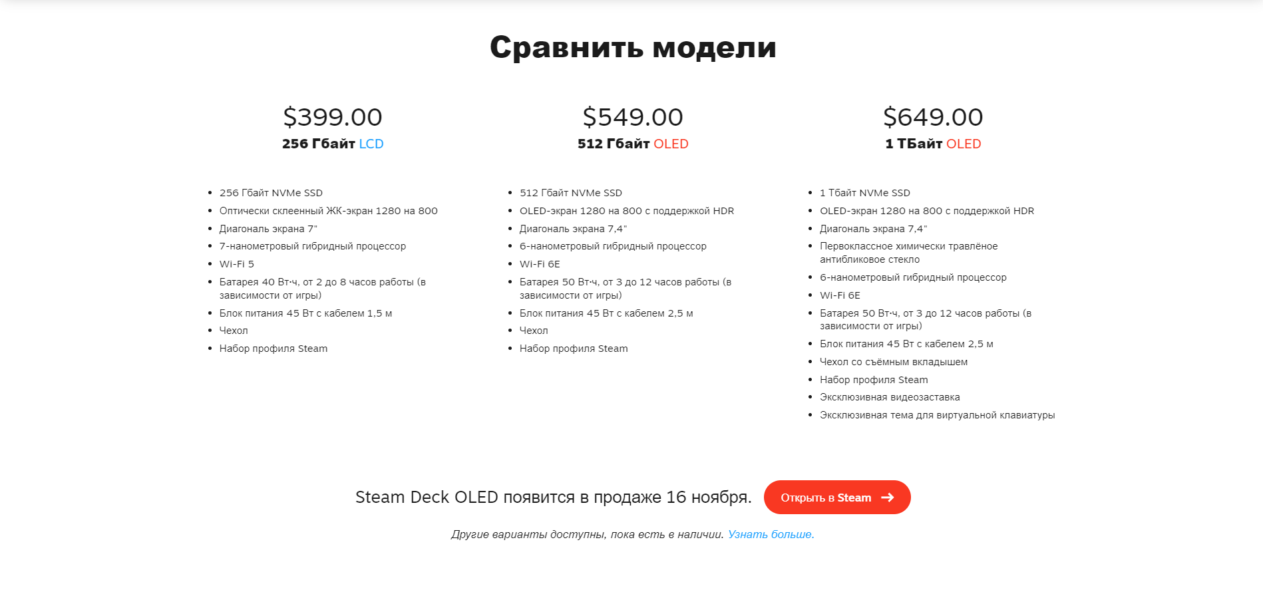Click the "7-нанометровый гибридный процессор" item
Screen dimensions: 1263x592
pyautogui.click(x=313, y=246)
